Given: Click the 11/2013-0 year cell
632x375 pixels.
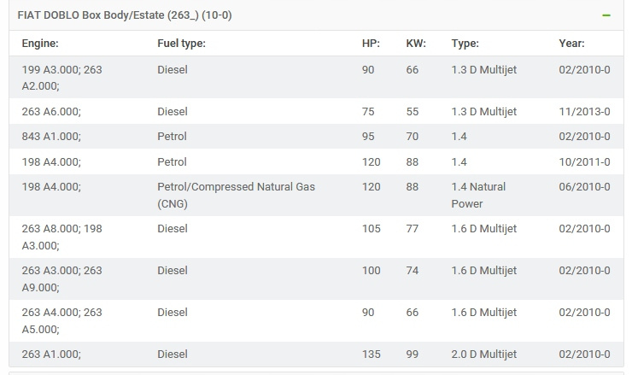Looking at the screenshot, I should pyautogui.click(x=584, y=111).
